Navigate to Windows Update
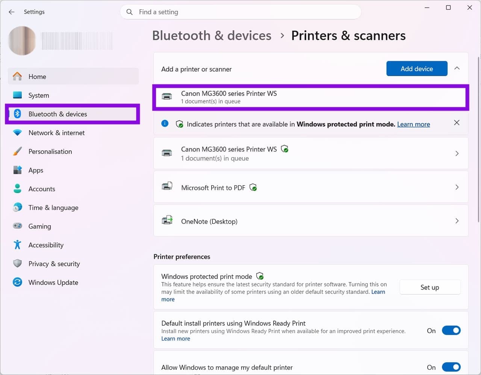This screenshot has height=375, width=481. pyautogui.click(x=73, y=282)
